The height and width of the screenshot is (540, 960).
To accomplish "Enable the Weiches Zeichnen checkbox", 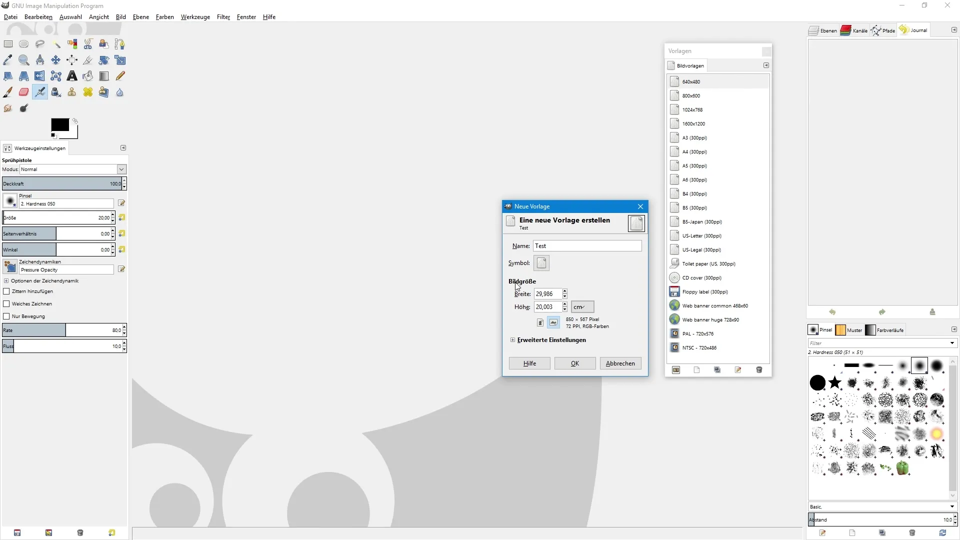I will point(6,303).
